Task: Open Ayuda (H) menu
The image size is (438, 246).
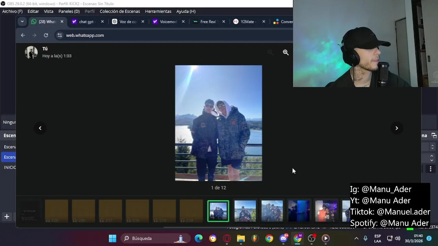Action: click(x=186, y=11)
